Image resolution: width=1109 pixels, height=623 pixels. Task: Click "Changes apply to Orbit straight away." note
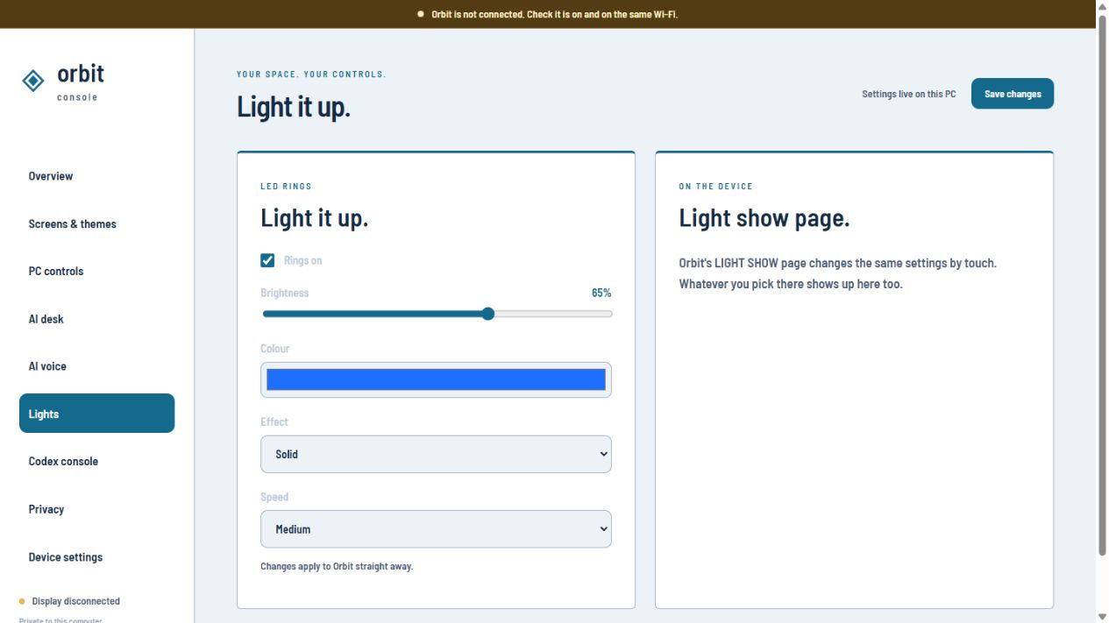[337, 566]
